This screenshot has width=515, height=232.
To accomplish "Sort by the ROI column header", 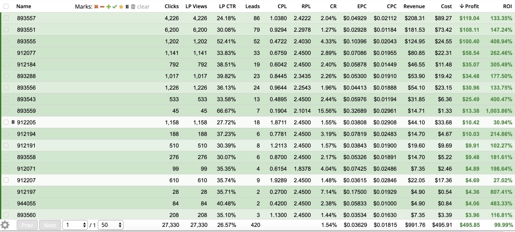I will 506,6.
